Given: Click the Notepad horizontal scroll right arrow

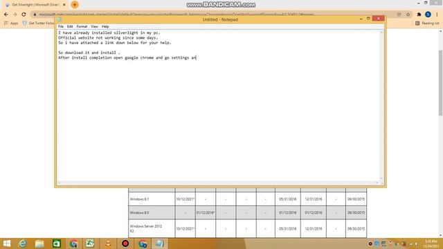Looking at the screenshot, I should pyautogui.click(x=377, y=183).
